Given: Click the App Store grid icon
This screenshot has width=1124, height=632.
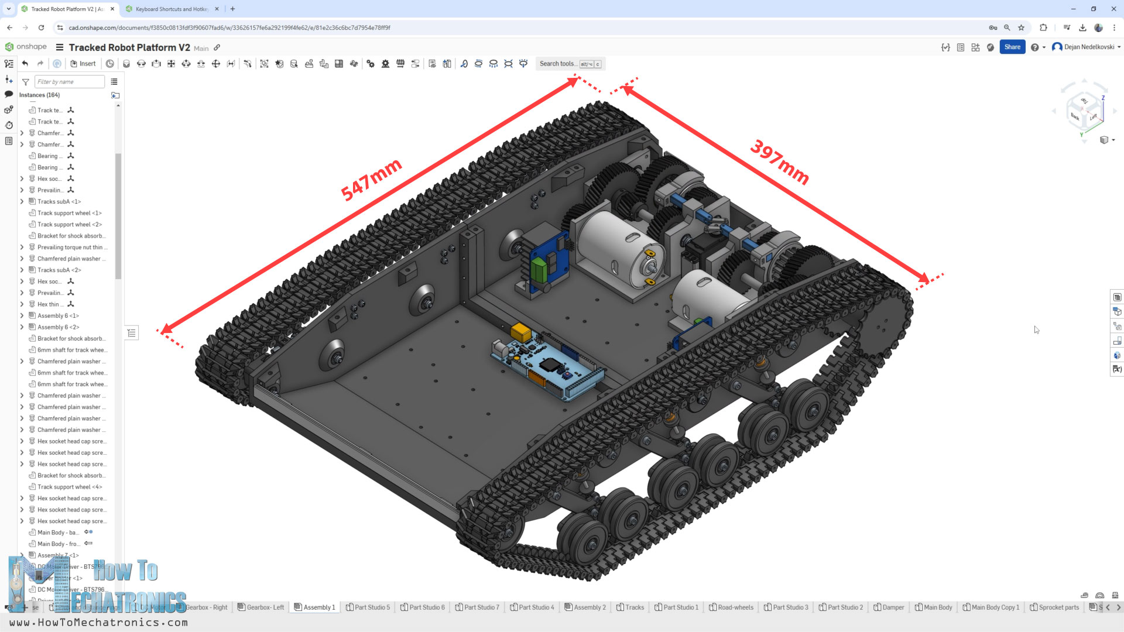Looking at the screenshot, I should (975, 47).
